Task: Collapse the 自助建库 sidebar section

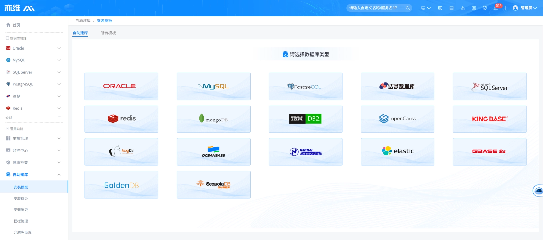Action: click(34, 175)
